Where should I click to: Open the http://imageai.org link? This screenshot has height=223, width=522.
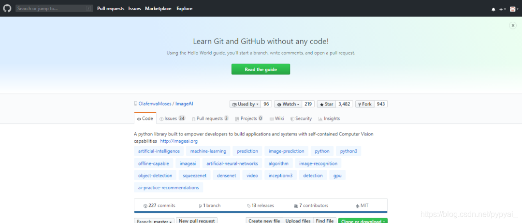[x=179, y=141]
